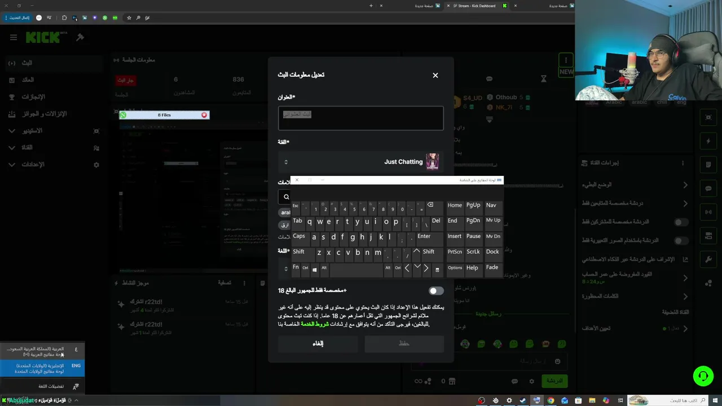
Task: Close the 8 Files floating bar
Action: [x=204, y=115]
